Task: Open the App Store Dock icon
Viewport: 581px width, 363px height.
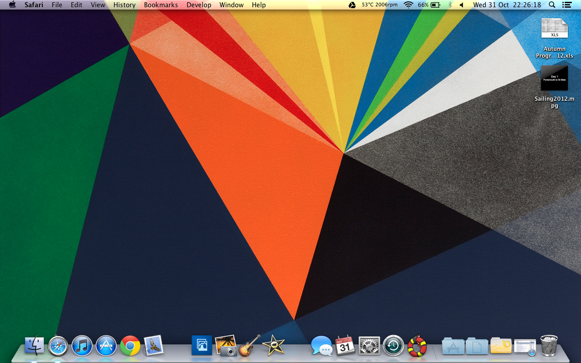Action: (x=106, y=346)
